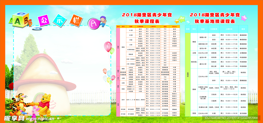
Task: Click the '姚立新' teacher cell
Action: (x=214, y=66)
